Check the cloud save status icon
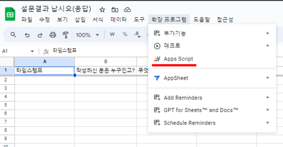 point(128,10)
